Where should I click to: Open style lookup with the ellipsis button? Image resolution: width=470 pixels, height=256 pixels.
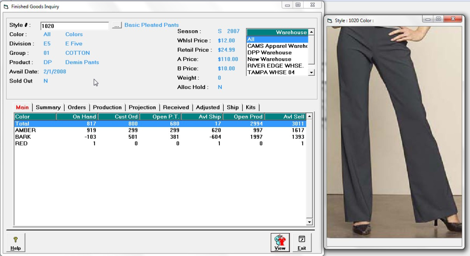pyautogui.click(x=117, y=25)
